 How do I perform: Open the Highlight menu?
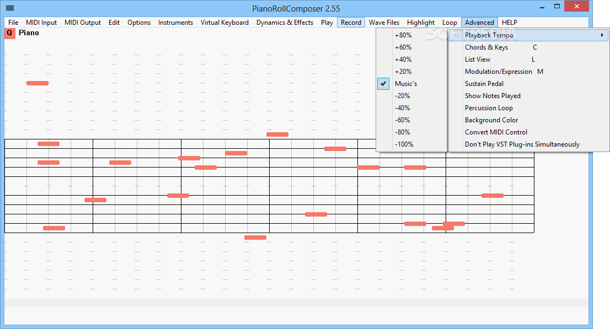pos(420,23)
